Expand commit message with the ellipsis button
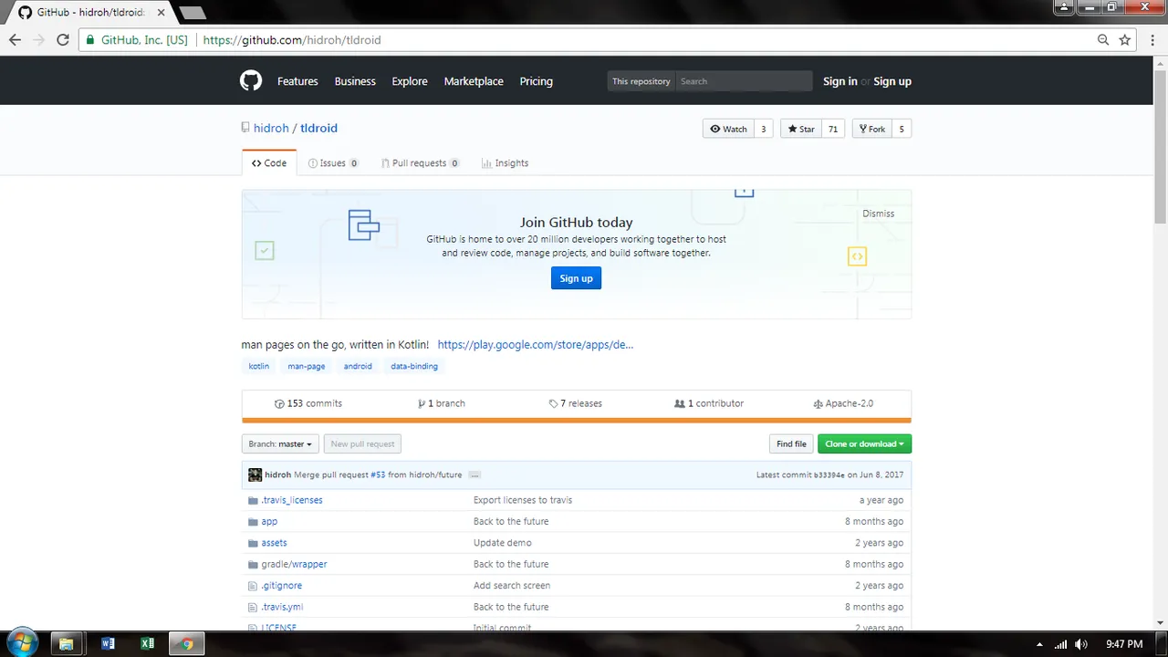 coord(474,475)
